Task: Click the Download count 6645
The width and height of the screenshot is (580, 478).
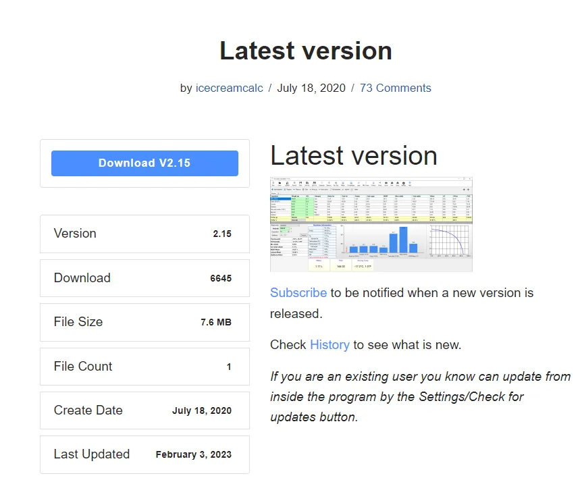Action: (221, 278)
